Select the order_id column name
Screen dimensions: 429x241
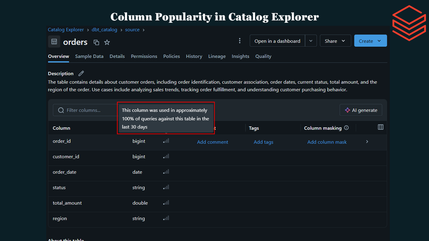click(61, 141)
